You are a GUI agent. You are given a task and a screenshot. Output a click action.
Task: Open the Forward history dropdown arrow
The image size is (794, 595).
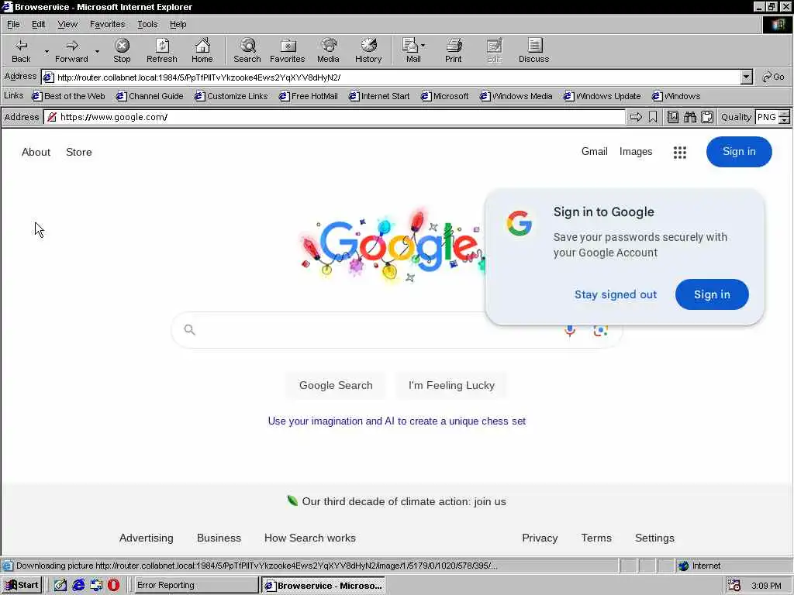click(x=97, y=51)
